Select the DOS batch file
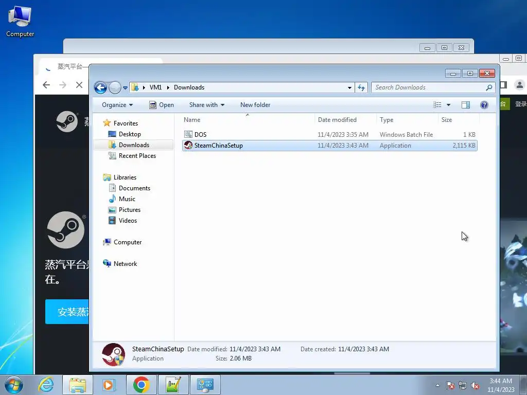 pos(329,135)
